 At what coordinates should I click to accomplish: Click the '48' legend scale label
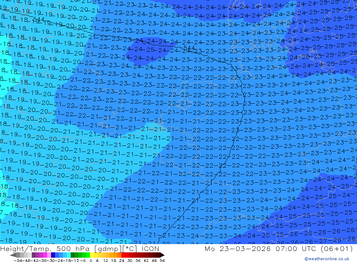[154, 261]
